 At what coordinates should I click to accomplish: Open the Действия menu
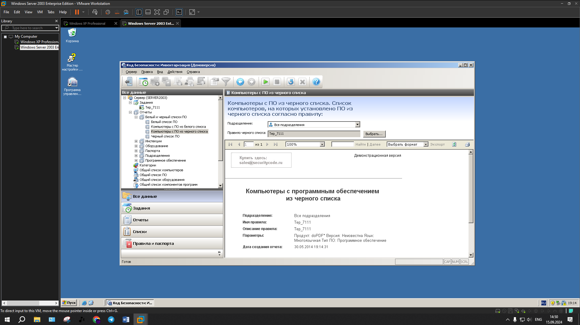point(175,72)
